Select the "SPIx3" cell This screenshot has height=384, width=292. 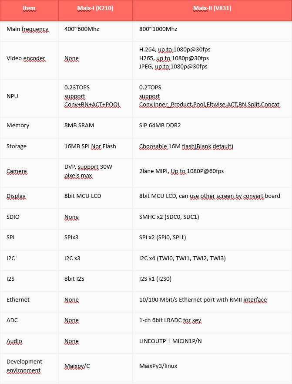[x=72, y=238]
